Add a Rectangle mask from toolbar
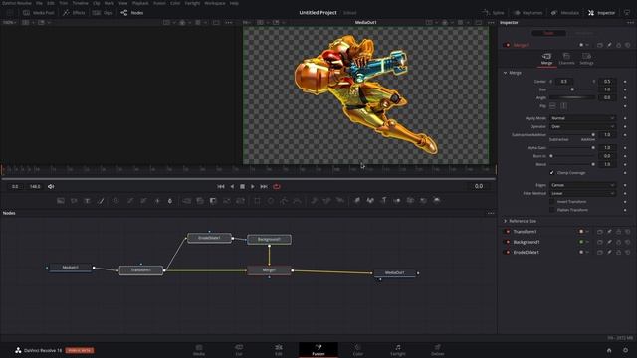 point(257,201)
